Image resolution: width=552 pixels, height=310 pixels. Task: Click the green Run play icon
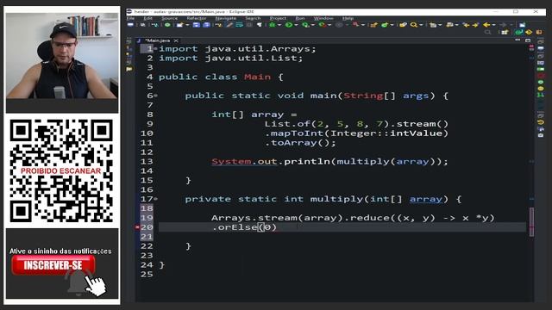click(289, 25)
